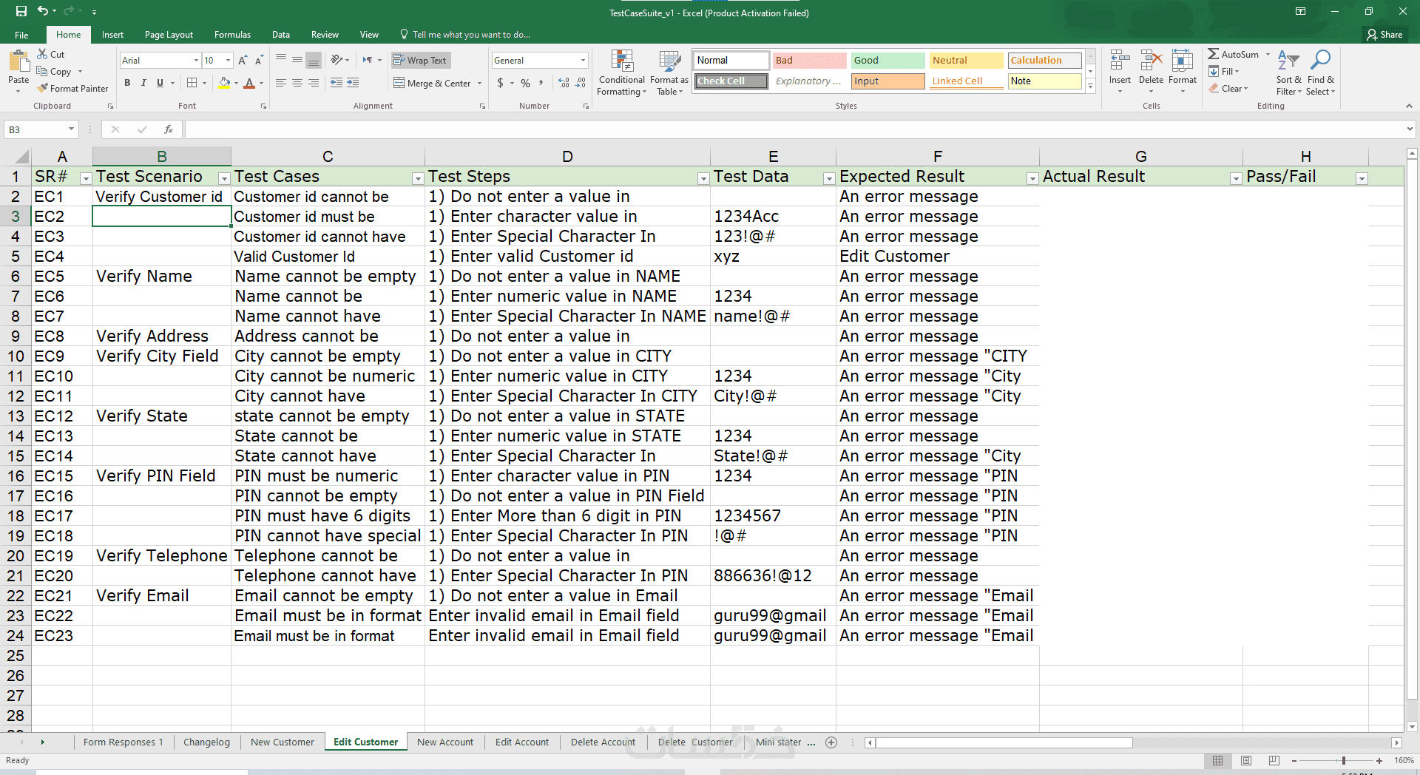1420x775 pixels.
Task: Open the Pass/Fail filter dropdown
Action: (1362, 178)
